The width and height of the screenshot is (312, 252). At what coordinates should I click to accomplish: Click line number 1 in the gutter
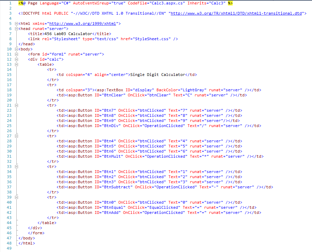click(x=10, y=3)
